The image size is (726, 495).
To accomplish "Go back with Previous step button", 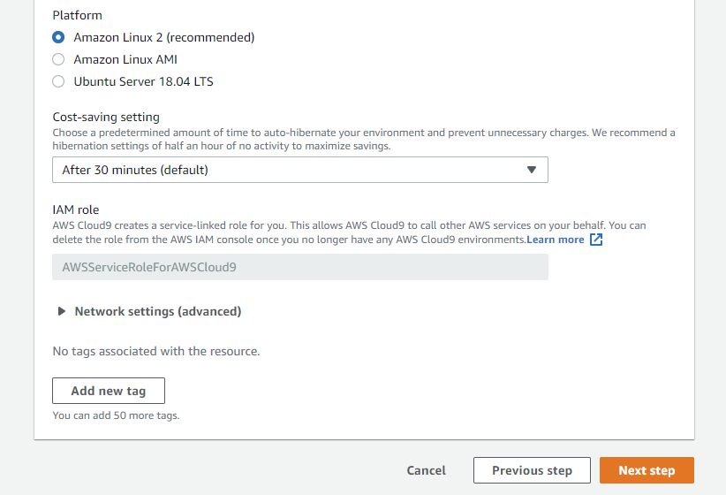I will coord(532,470).
